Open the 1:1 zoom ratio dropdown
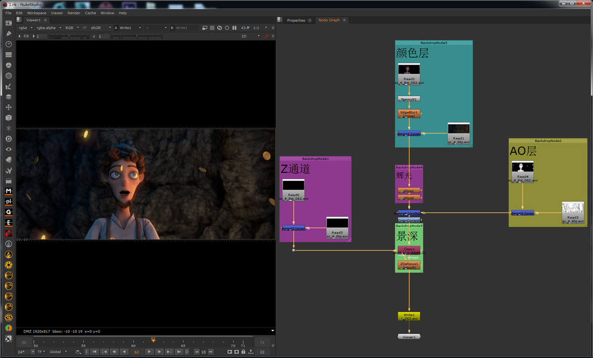The width and height of the screenshot is (593, 358). [260, 27]
